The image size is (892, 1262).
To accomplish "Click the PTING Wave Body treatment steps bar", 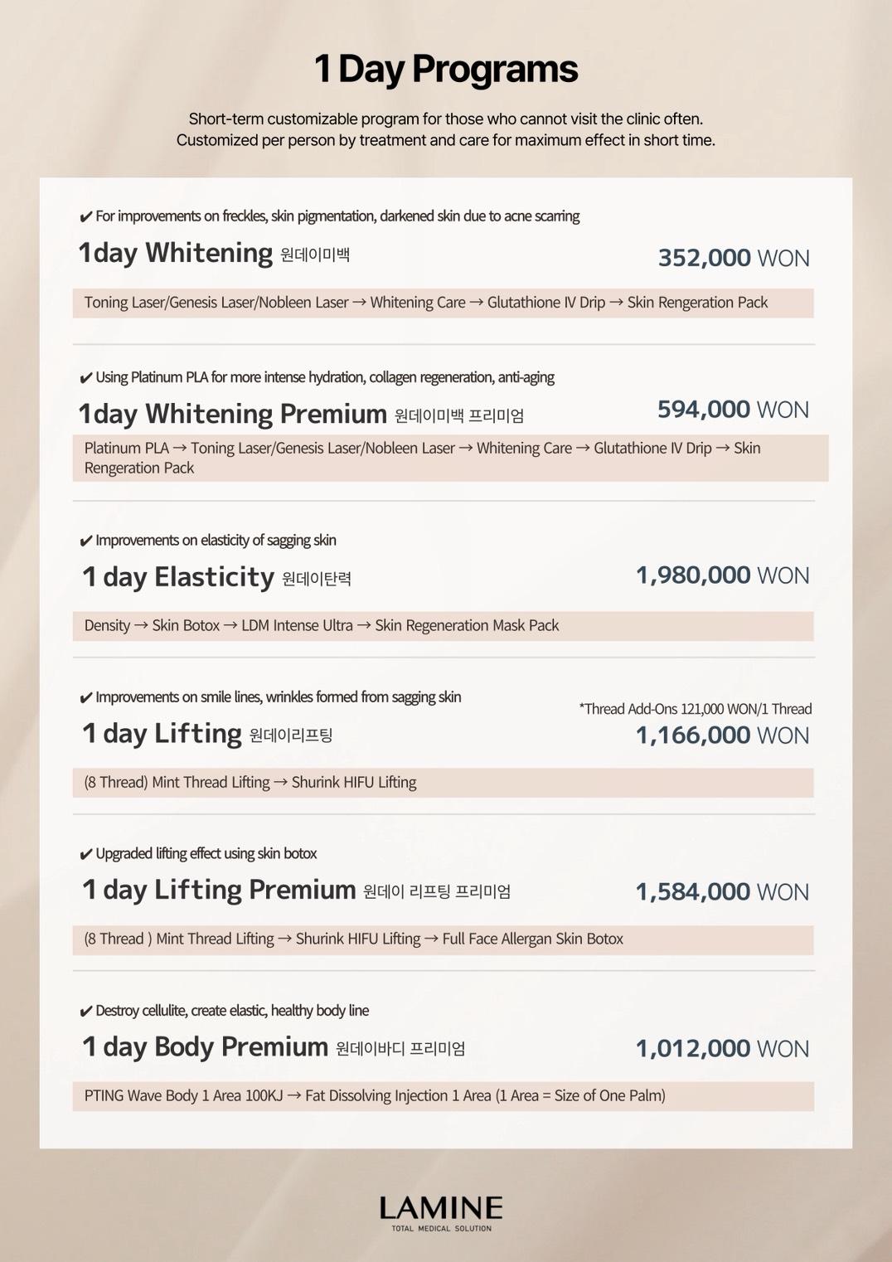I will click(x=443, y=1096).
